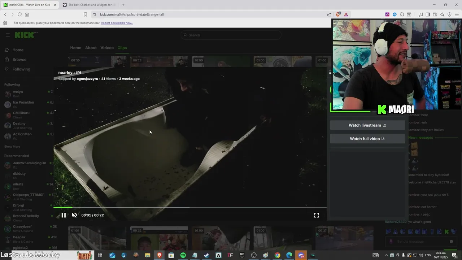Open welyn's channel in the Following list
The image size is (462, 260).
point(29,94)
